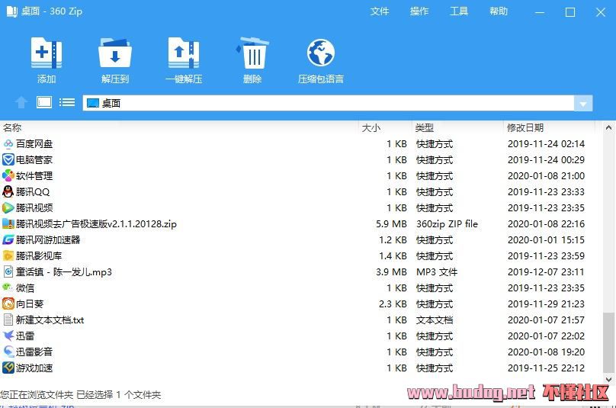Click the 解压到 (Extract to) icon
Image resolution: width=616 pixels, height=408 pixels.
114,53
